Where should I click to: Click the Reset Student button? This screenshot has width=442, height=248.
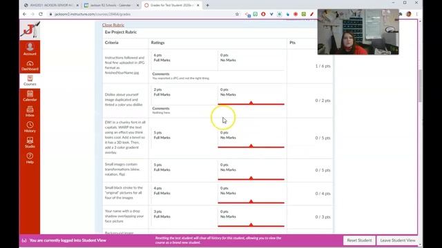pos(359,240)
